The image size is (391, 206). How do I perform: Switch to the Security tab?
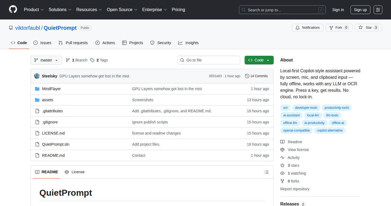(160, 43)
